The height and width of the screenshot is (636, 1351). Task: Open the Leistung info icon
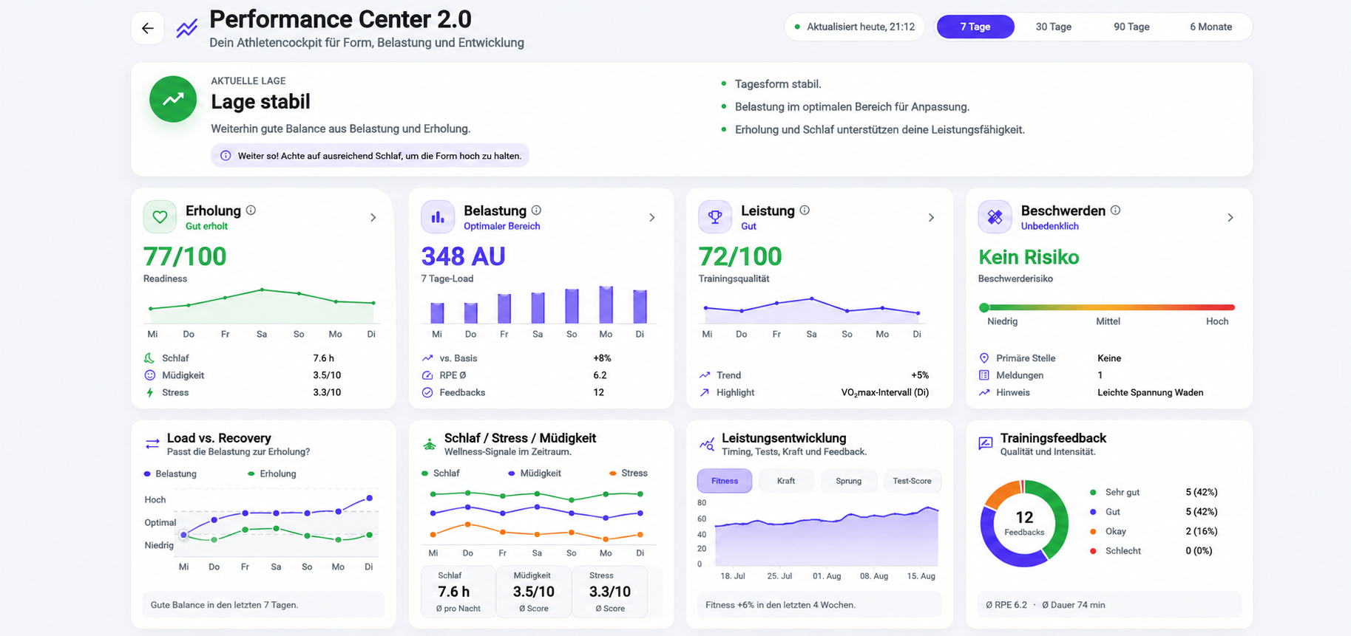point(805,211)
